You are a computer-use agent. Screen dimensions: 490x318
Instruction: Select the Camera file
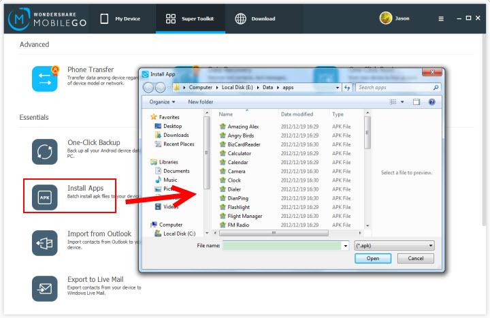(236, 172)
